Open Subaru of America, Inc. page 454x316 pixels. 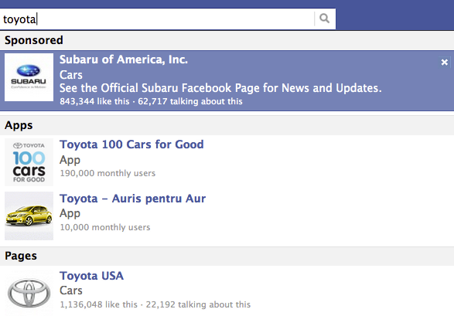pyautogui.click(x=124, y=59)
